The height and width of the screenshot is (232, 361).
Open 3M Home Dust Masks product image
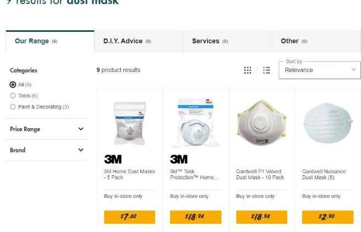[130, 123]
